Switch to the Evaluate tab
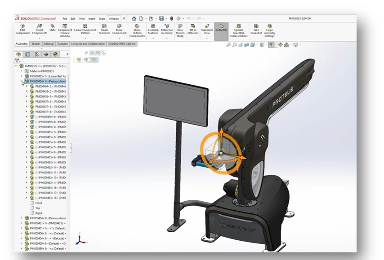 63,44
